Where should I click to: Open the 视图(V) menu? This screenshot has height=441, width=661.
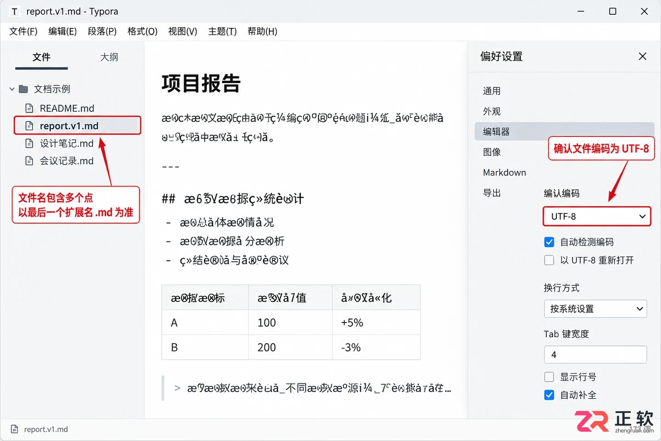[183, 31]
